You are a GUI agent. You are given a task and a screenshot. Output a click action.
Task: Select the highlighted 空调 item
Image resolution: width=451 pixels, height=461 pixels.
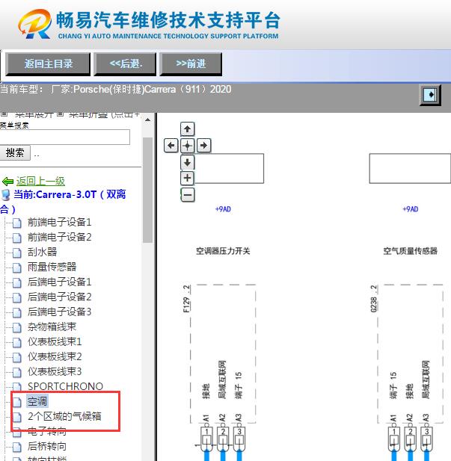click(37, 401)
